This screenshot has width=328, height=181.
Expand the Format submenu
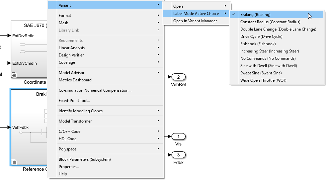pos(65,16)
